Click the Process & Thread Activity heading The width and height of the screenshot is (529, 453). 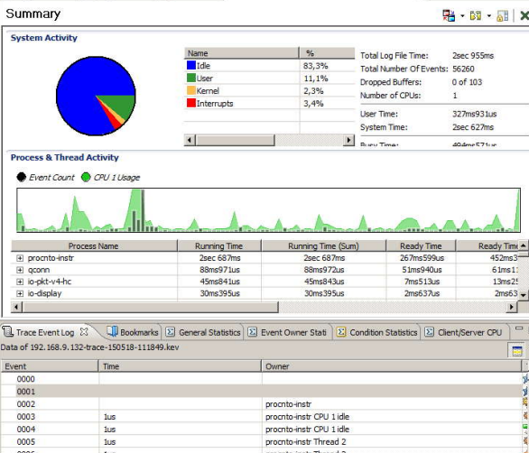click(64, 158)
